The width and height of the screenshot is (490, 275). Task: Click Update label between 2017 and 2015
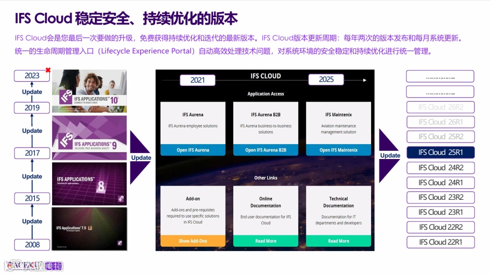[x=32, y=176]
